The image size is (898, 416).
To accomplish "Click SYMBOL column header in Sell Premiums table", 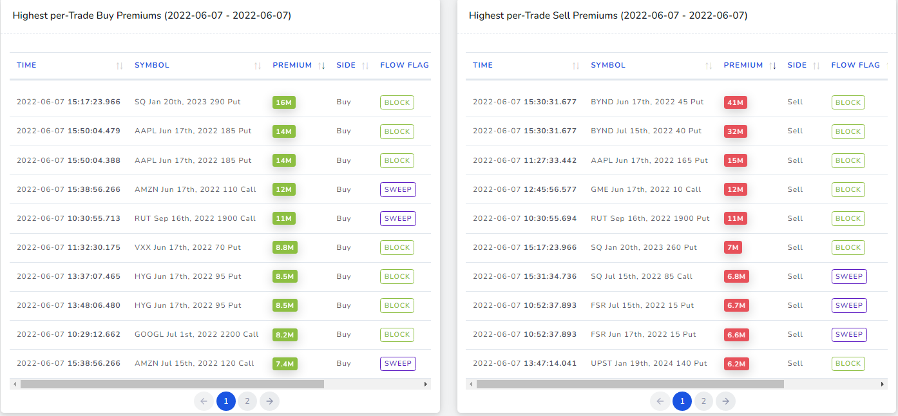I will pyautogui.click(x=608, y=65).
